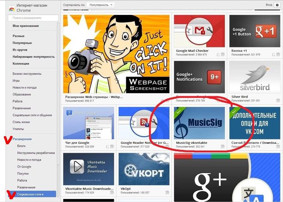Image resolution: width=283 pixels, height=202 pixels.
Task: Open the Webpage Screenshot extension banner
Action: (116, 54)
